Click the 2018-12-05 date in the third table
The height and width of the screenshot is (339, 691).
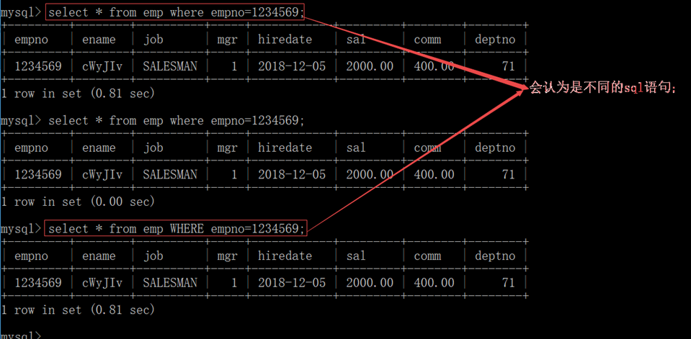[x=291, y=283]
